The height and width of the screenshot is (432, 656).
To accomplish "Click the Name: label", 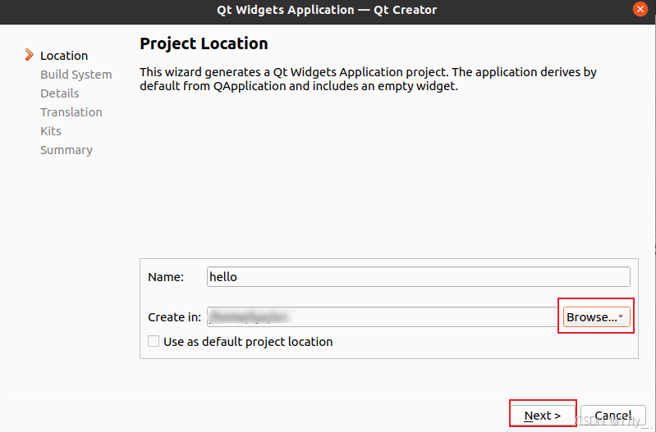I will point(166,277).
